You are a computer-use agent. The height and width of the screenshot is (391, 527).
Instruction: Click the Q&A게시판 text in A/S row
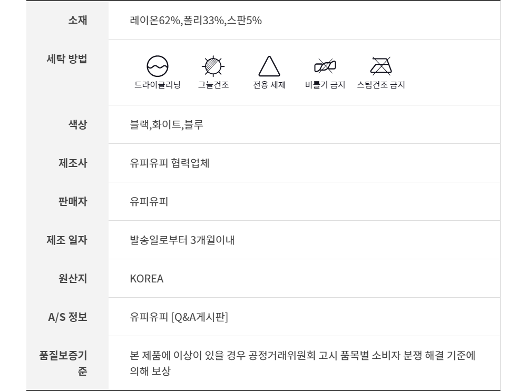[x=199, y=317]
